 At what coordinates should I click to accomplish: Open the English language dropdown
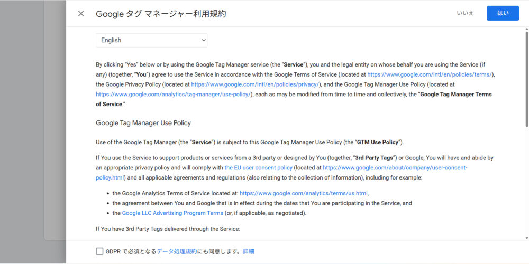click(151, 40)
